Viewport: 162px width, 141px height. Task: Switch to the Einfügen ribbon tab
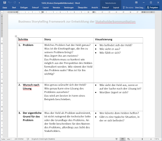24,8
